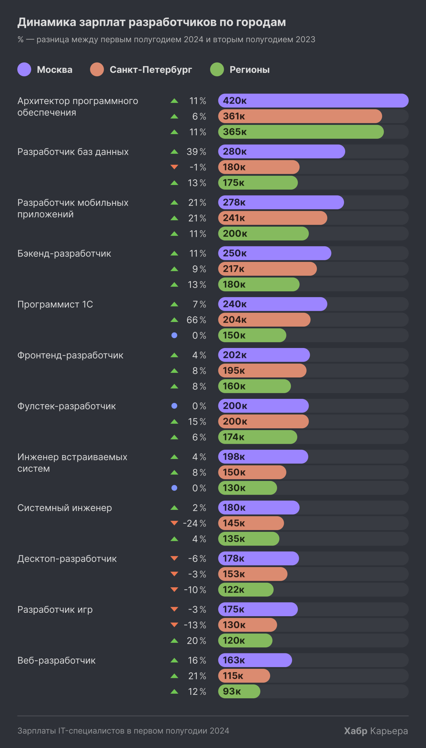Click the blue dot in Фулстек-разработчик's Москва row
The width and height of the screenshot is (426, 748).
(x=174, y=406)
